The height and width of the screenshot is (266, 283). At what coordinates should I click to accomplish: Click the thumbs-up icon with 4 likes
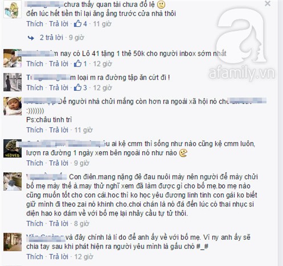77,24
